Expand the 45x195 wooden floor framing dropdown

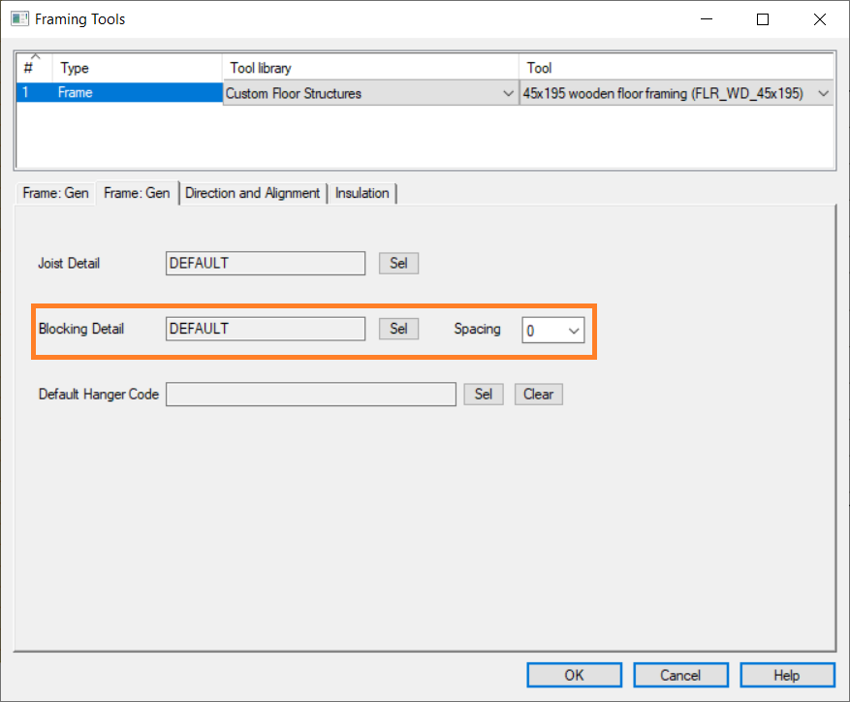coord(823,94)
